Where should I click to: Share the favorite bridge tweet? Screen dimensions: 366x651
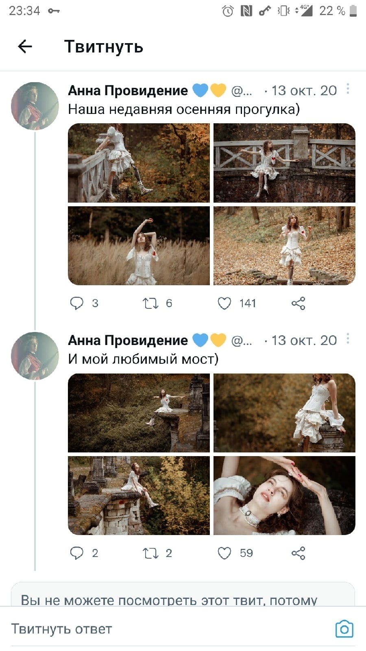coord(298,553)
